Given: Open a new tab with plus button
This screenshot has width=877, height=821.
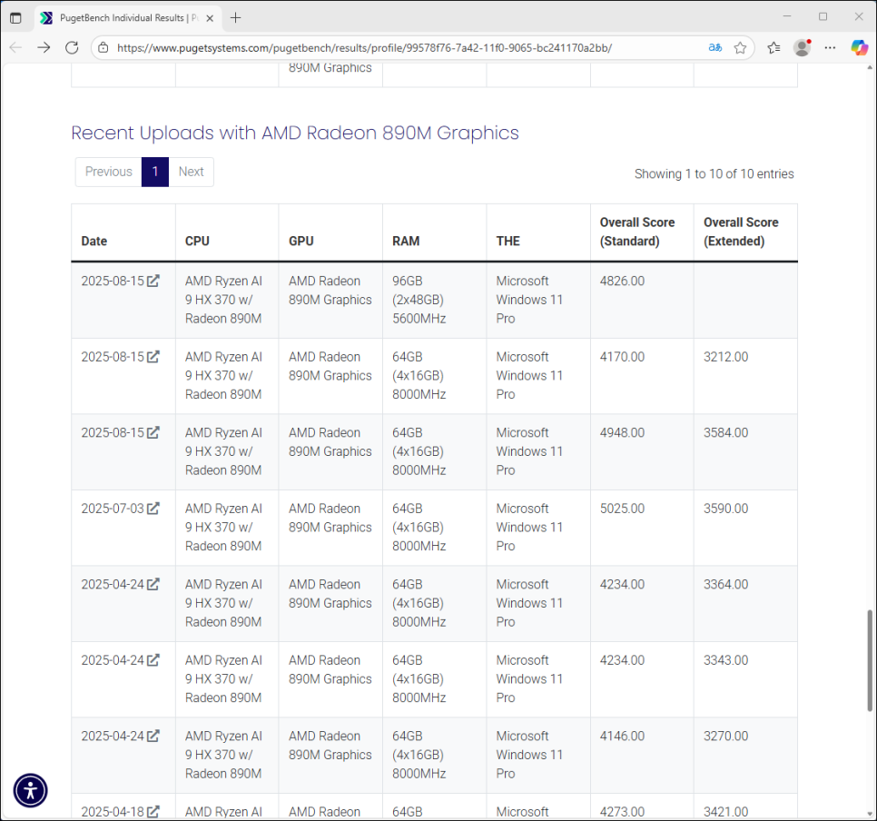Looking at the screenshot, I should [236, 17].
